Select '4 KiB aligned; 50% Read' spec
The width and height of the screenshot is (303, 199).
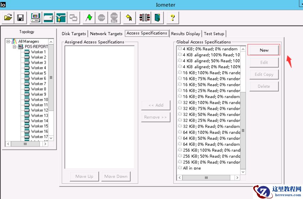pos(208,61)
